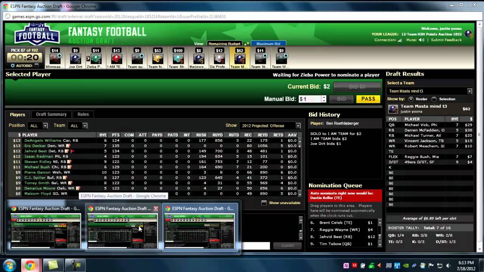Open the Rules tab
Screen dimensions: 484x272
[83, 114]
